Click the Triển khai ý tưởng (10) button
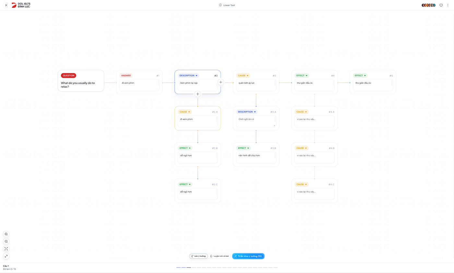 [x=248, y=256]
